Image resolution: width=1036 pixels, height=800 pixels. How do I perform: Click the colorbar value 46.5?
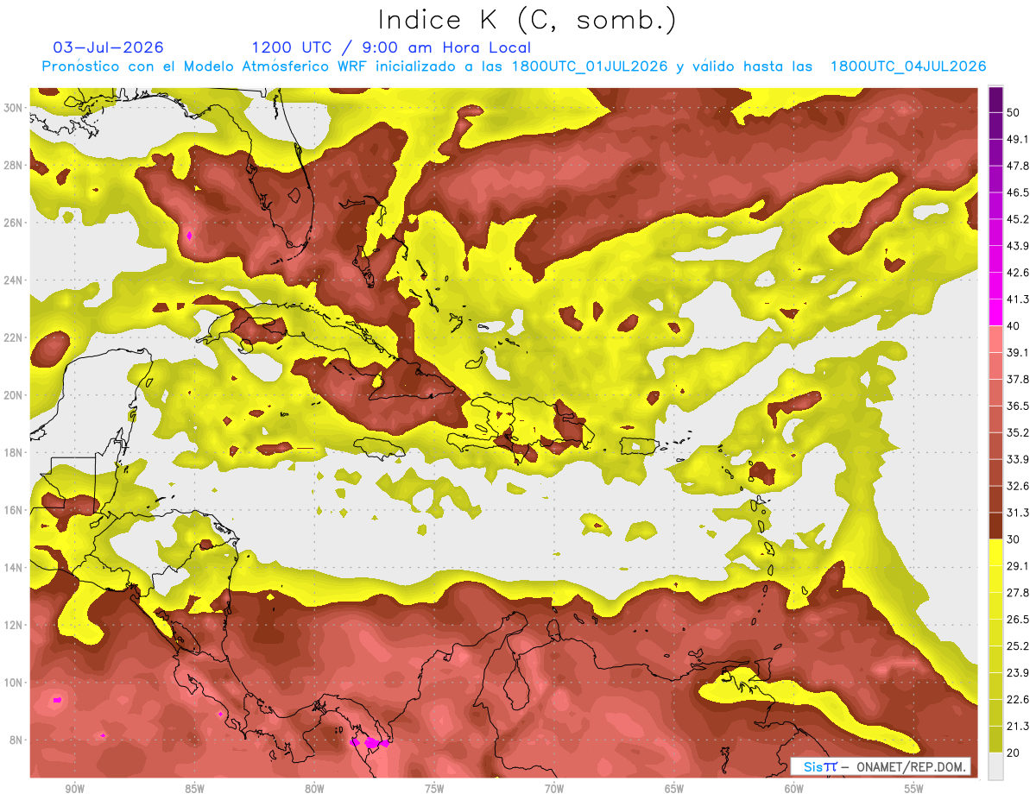(1018, 192)
